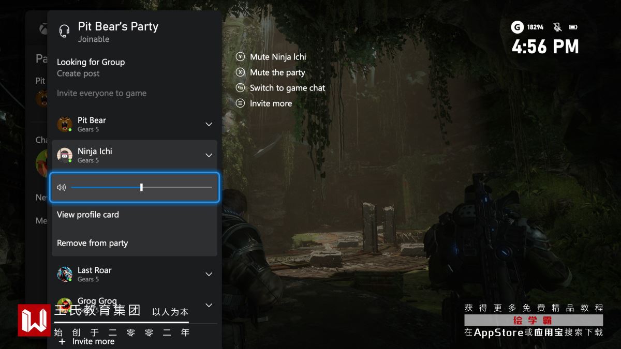Choose Invite more hint on the right

(271, 103)
